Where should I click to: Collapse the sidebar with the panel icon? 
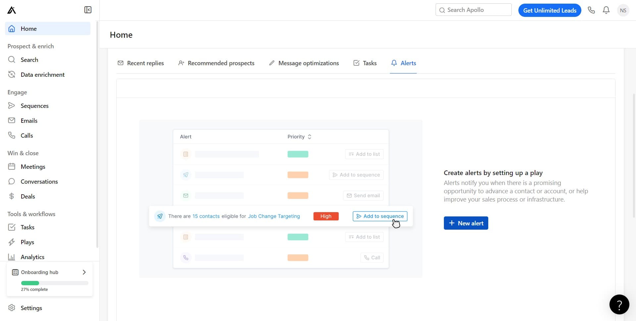pos(88,10)
